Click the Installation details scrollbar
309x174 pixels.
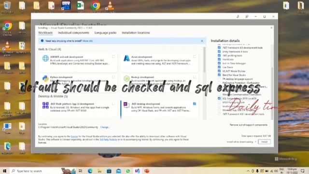(x=272, y=93)
